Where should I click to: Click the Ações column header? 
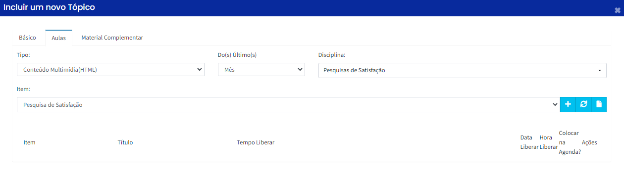589,142
